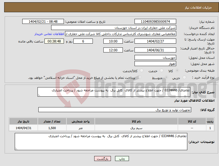Click the page title جزئیات اطلاعات نیاز

coord(198,7)
